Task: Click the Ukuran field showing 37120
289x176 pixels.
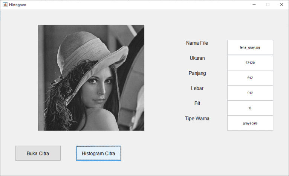Action: click(250, 63)
